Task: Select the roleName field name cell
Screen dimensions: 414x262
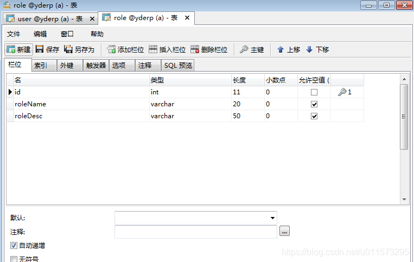Action: 81,104
